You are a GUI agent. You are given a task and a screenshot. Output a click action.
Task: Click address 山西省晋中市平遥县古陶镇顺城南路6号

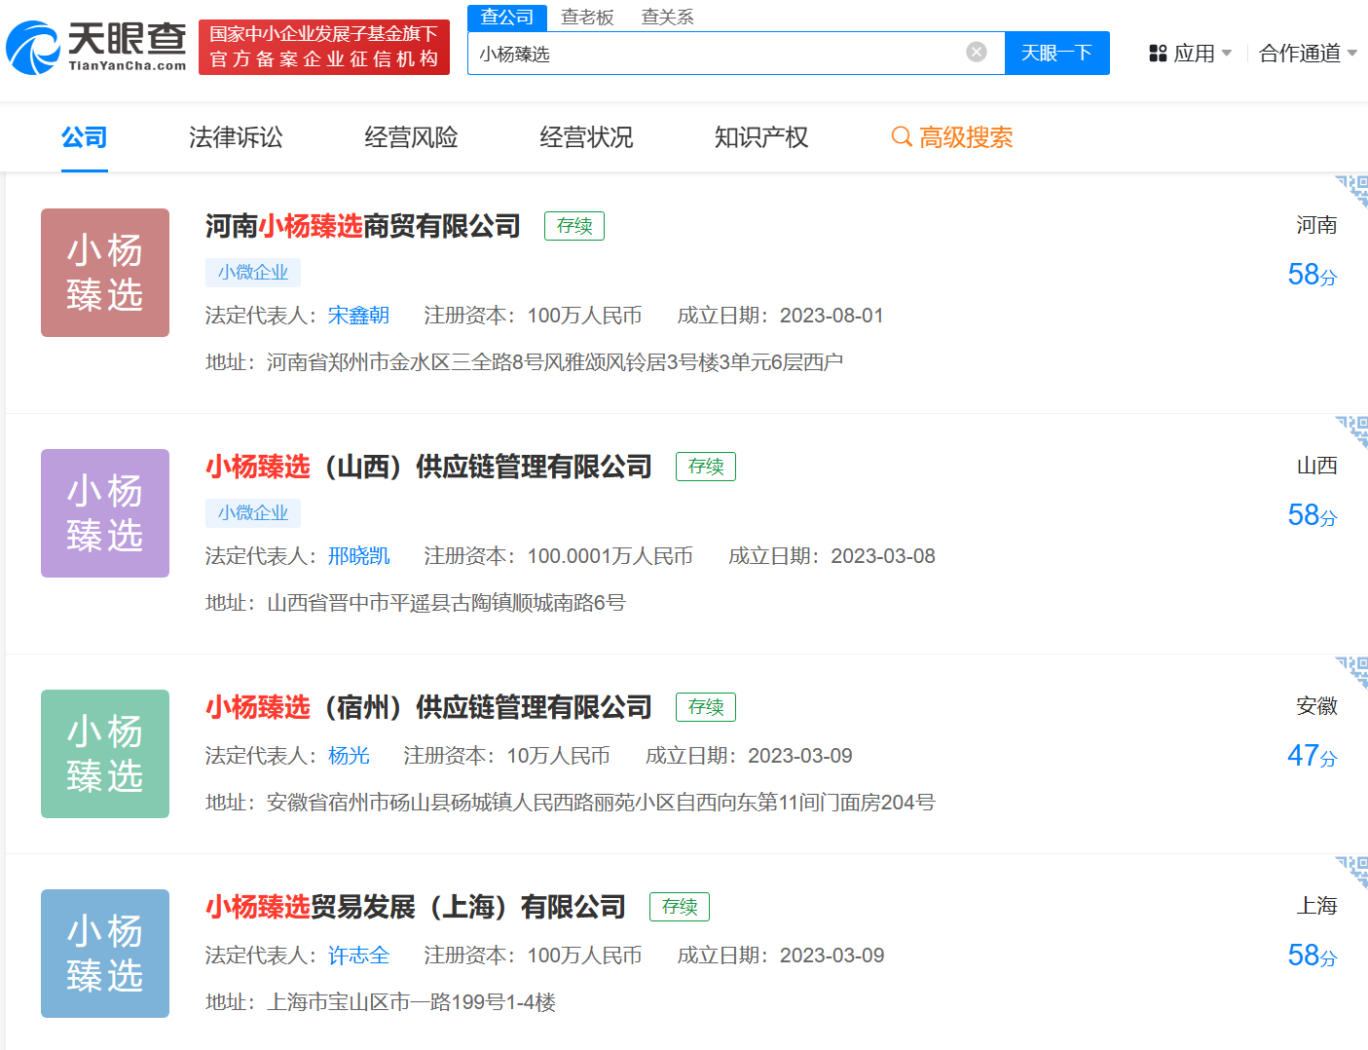pos(446,603)
